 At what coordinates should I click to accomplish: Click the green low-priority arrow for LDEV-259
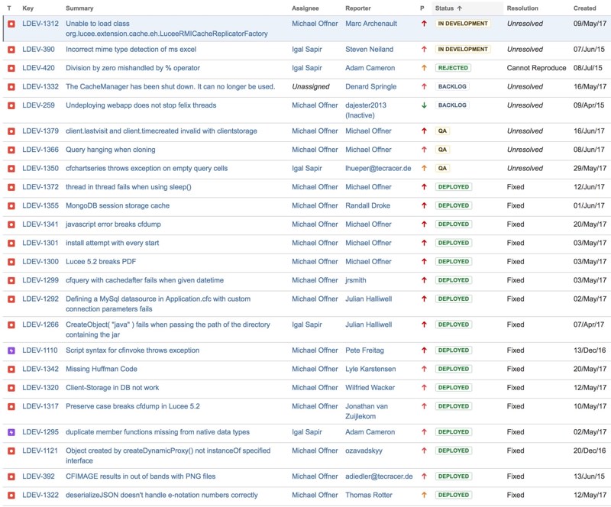pyautogui.click(x=424, y=105)
